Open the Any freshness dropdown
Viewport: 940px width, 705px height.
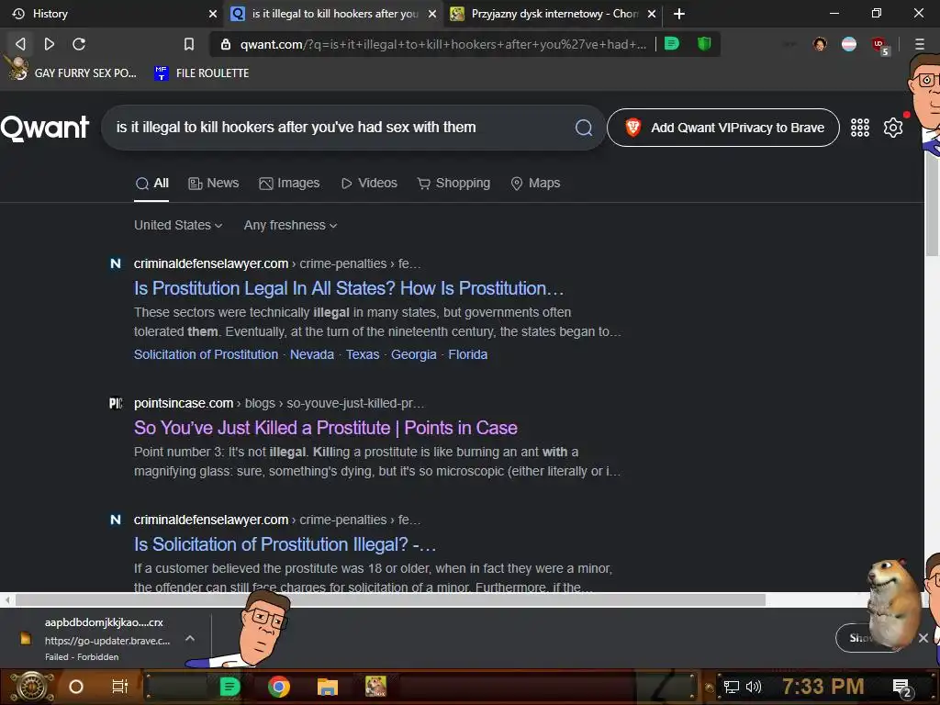coord(290,226)
